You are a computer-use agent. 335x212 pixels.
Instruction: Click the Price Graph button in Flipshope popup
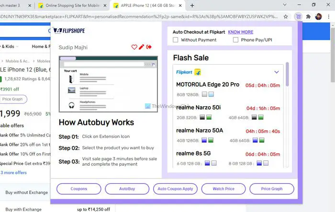point(272,189)
